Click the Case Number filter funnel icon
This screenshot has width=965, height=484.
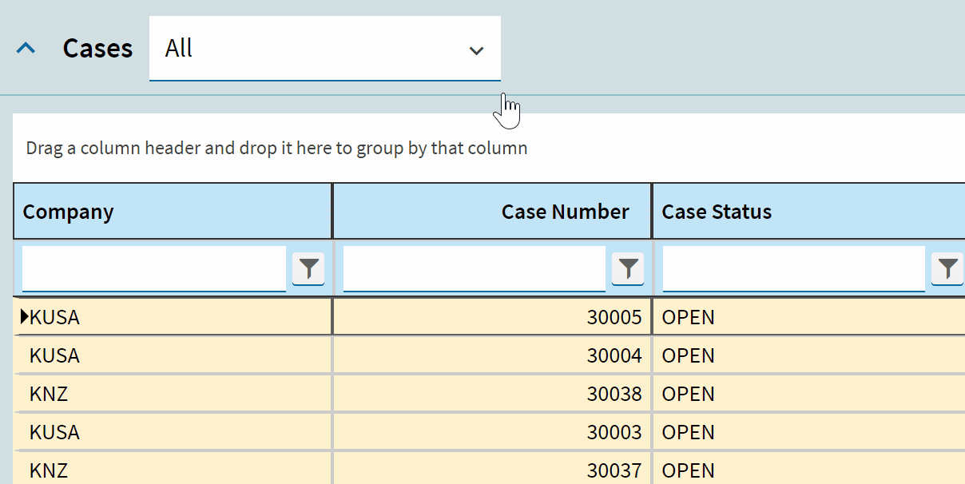click(x=628, y=268)
